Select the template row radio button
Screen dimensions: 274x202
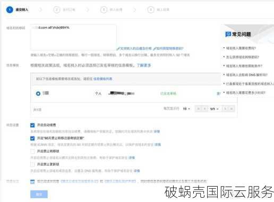(x=38, y=94)
